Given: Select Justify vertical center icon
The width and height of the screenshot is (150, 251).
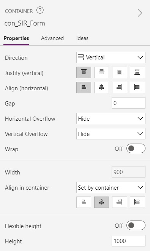Looking at the screenshot, I should click(x=101, y=72).
